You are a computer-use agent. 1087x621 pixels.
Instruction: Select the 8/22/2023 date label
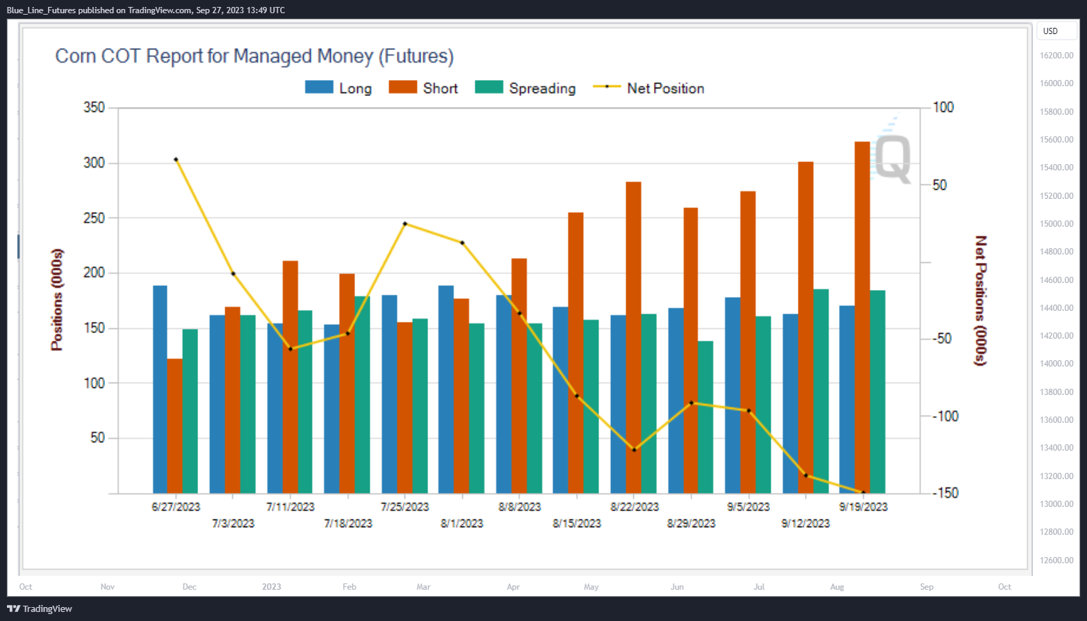click(x=635, y=507)
